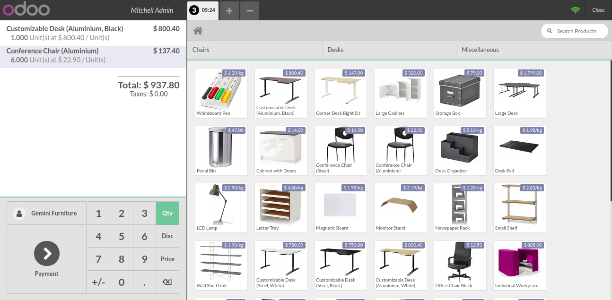Click numpad digit 8
The height and width of the screenshot is (300, 612).
(122, 259)
